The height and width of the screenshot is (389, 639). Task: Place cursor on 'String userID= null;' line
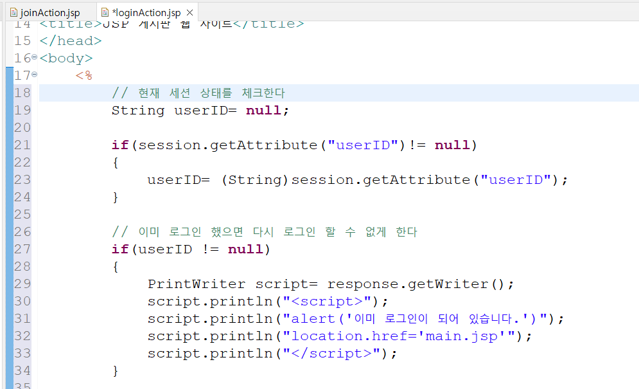200,111
